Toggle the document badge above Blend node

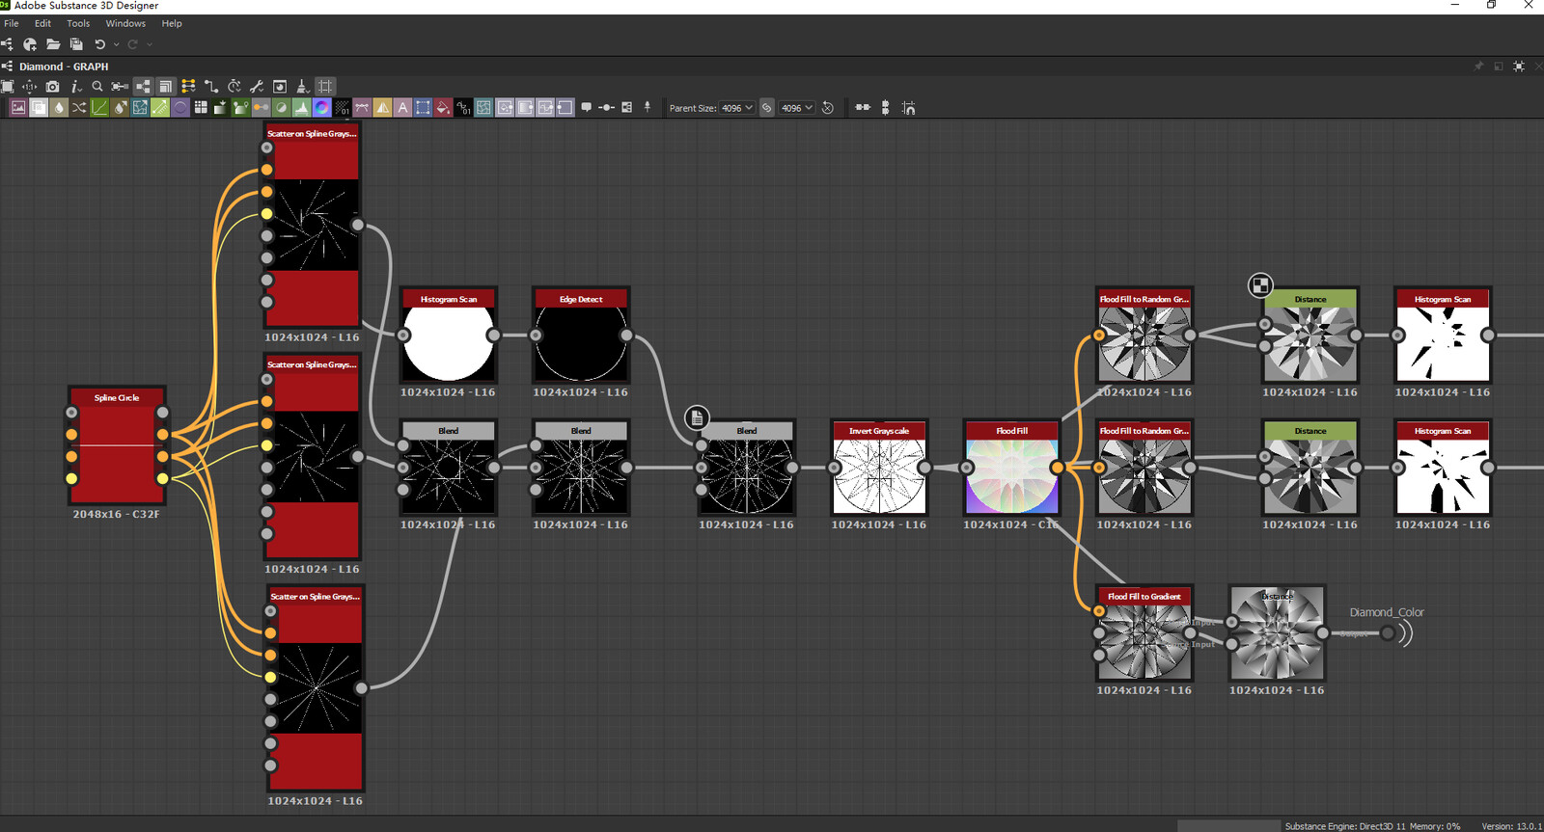[697, 417]
